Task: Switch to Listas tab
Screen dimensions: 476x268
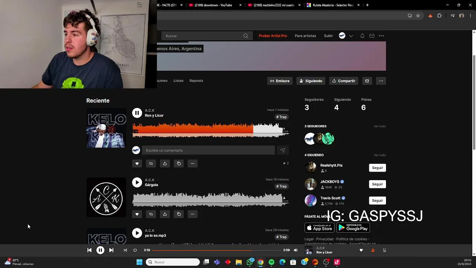Action: (178, 80)
